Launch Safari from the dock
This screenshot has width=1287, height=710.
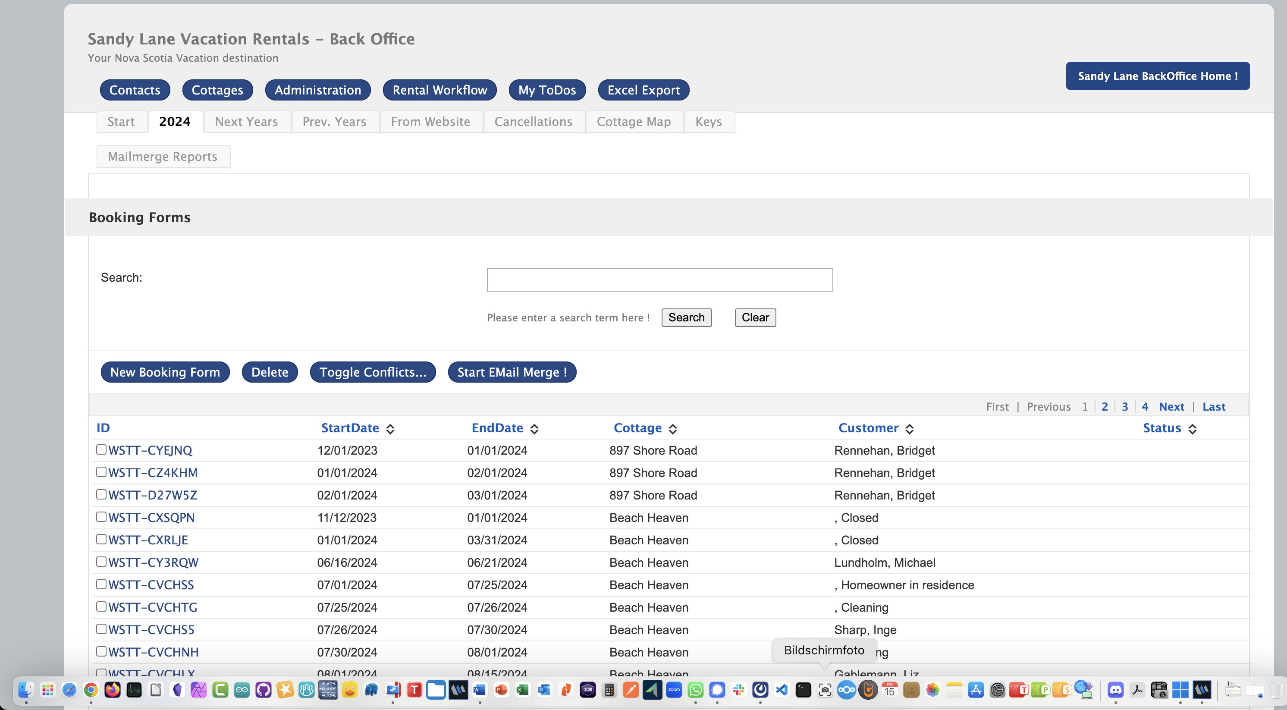click(x=69, y=690)
